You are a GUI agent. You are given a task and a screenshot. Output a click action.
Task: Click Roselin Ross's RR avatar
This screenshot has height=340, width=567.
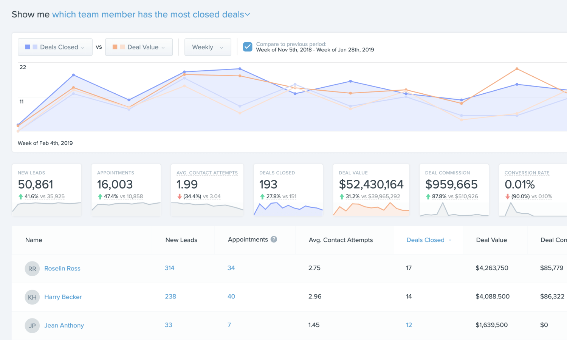(x=32, y=269)
